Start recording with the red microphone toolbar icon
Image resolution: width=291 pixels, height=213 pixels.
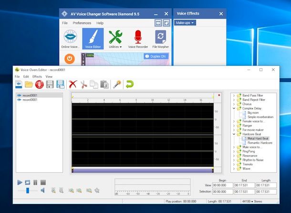pyautogui.click(x=39, y=85)
